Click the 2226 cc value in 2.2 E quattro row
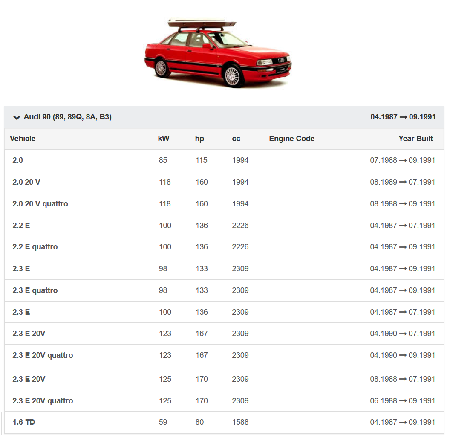Viewport: 450px width, 435px height. pos(240,247)
